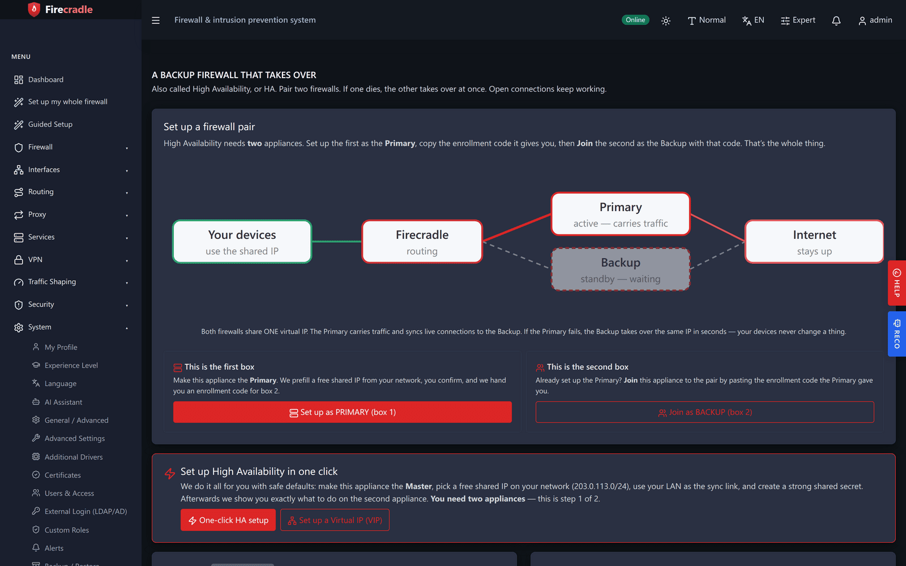The height and width of the screenshot is (566, 906).
Task: Open the blue RECO side tab
Action: 897,334
